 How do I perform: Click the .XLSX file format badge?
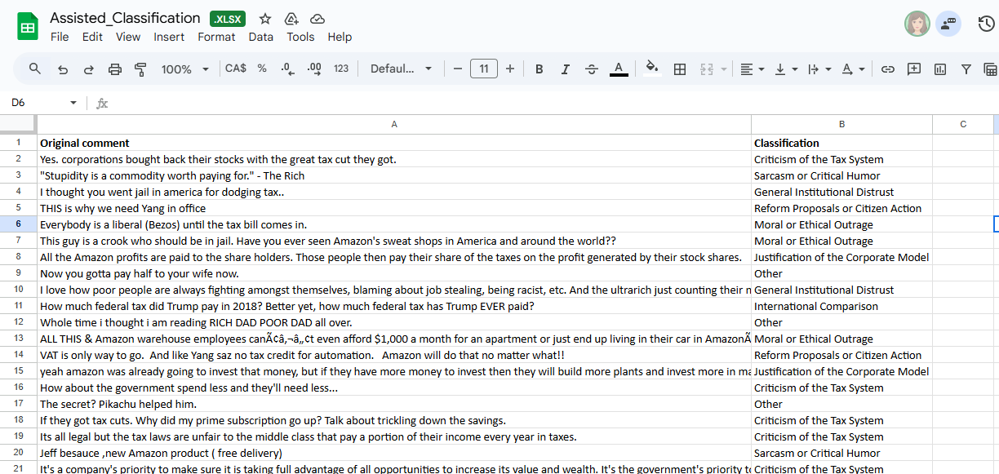click(x=228, y=19)
